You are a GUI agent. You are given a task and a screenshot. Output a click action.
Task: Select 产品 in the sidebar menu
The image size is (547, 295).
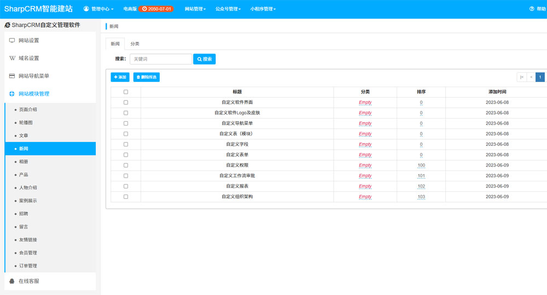click(x=24, y=175)
